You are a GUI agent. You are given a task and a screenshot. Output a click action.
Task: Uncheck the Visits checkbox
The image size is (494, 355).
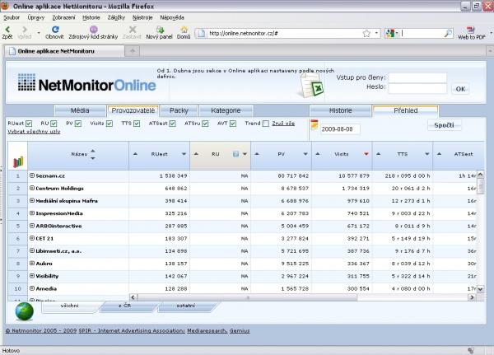click(110, 124)
